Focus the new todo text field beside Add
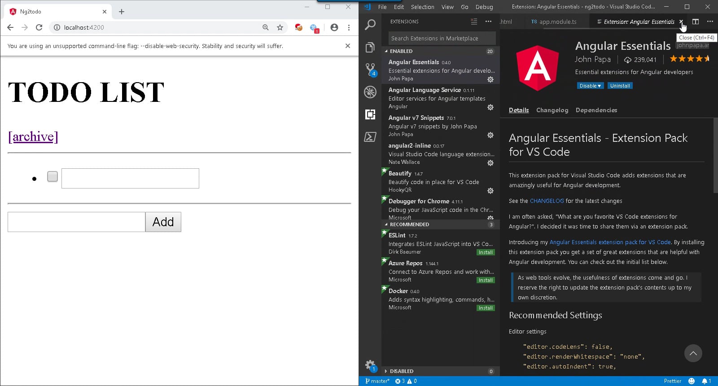 click(76, 222)
